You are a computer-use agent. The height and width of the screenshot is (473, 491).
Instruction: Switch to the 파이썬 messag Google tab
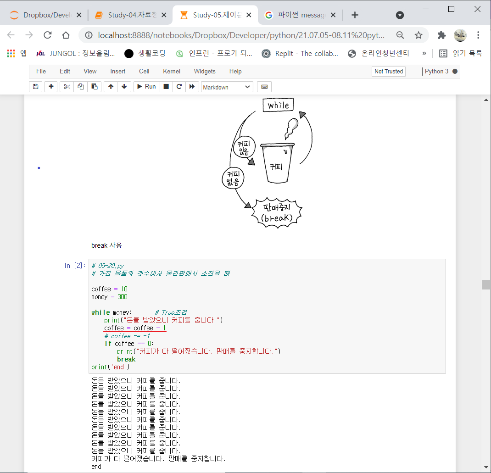click(299, 15)
